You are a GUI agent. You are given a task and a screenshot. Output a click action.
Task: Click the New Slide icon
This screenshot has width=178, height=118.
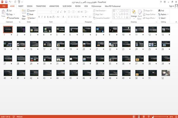point(24,12)
